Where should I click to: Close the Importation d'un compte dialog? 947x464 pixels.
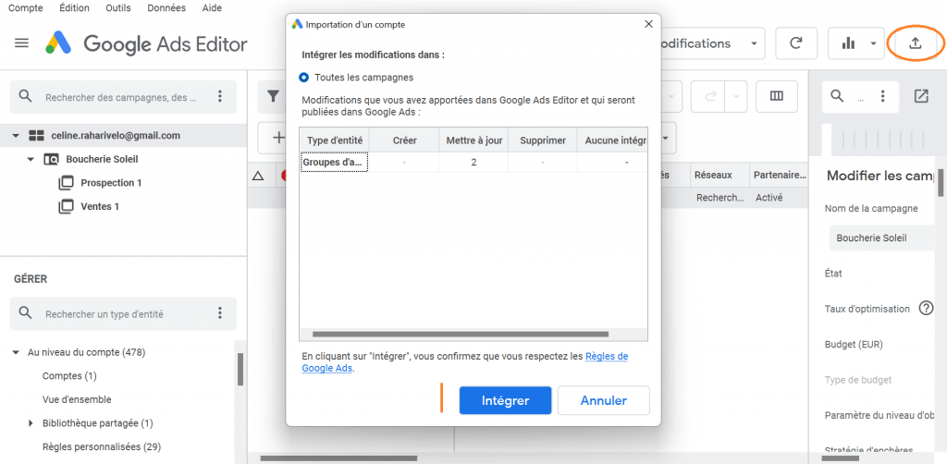click(x=648, y=25)
